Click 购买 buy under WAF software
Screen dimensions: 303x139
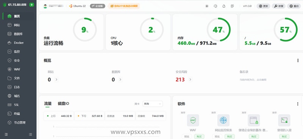(199, 137)
